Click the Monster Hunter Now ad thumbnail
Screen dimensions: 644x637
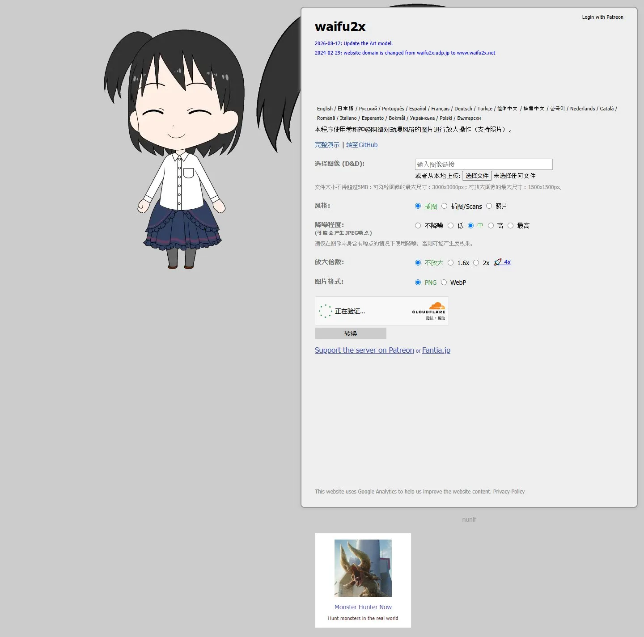363,568
